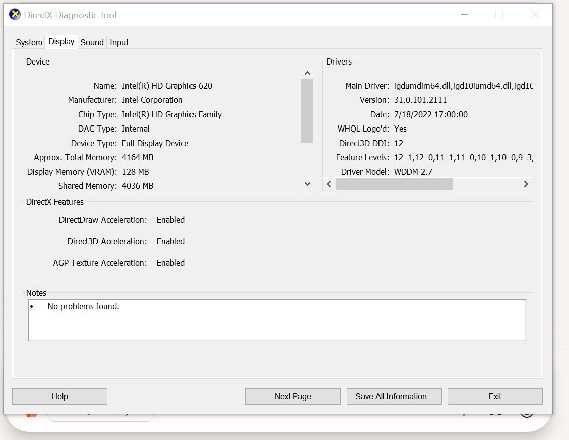The width and height of the screenshot is (569, 440).
Task: Switch to the System tab
Action: (29, 42)
